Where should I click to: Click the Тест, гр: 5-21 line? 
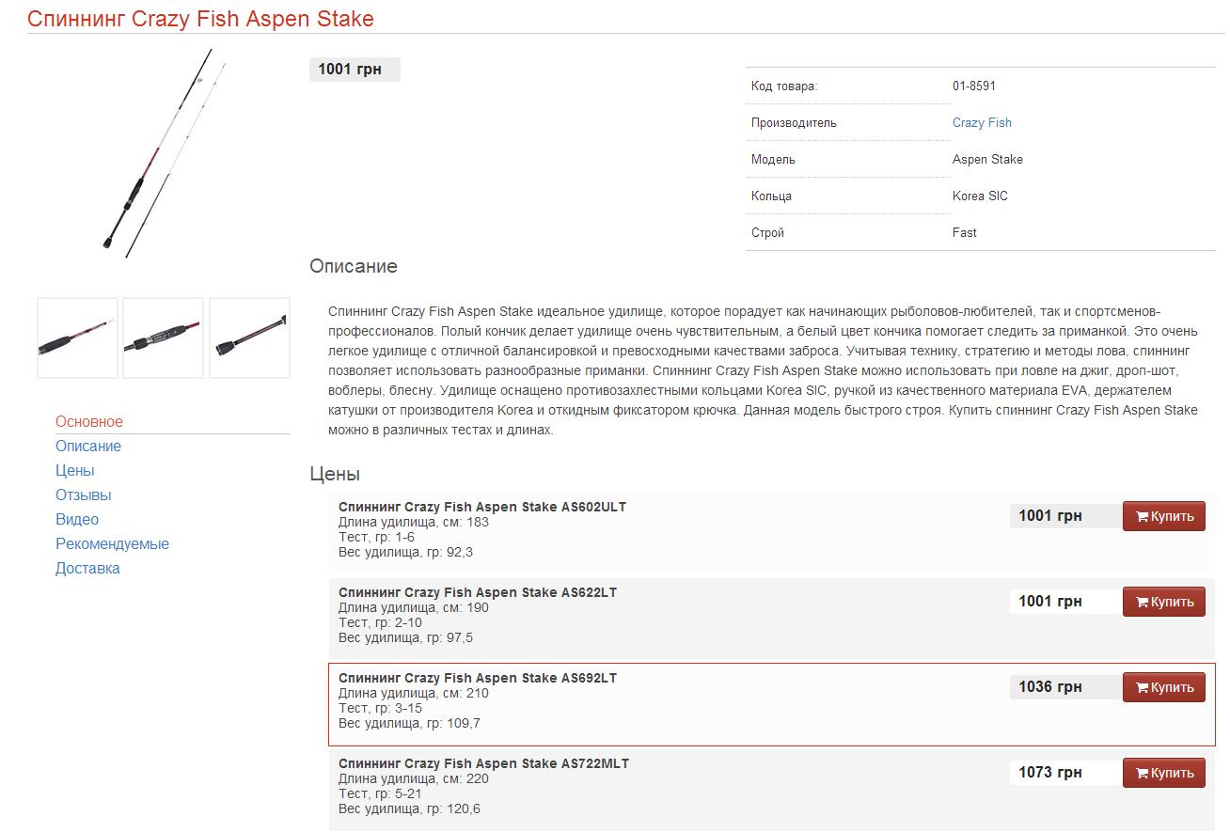[x=380, y=793]
